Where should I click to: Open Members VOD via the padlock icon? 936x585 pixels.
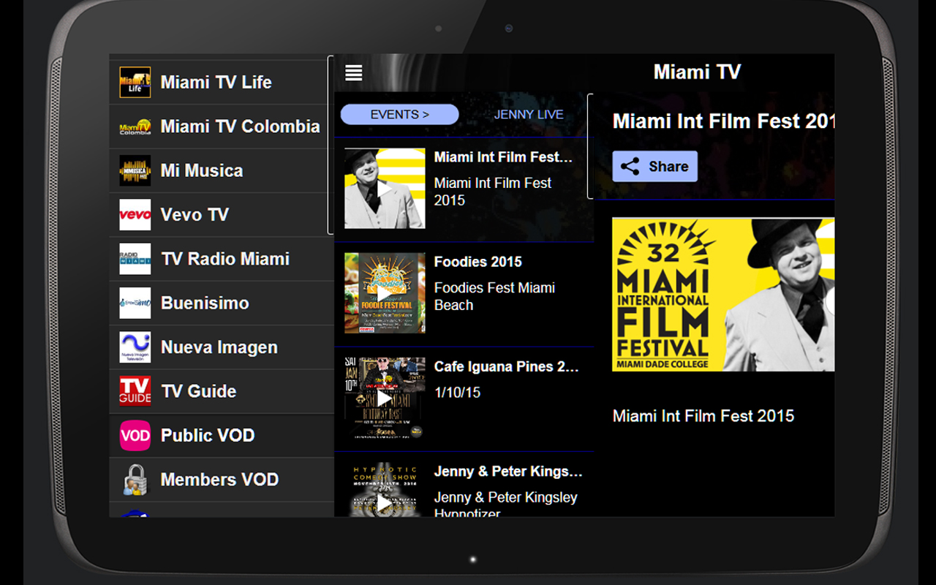pos(135,479)
